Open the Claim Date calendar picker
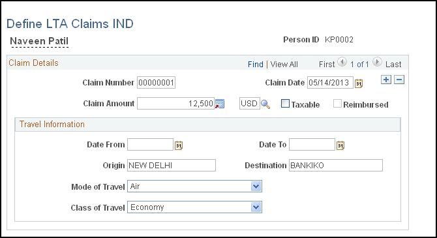Screen dimensions: 437x238 (x=359, y=83)
